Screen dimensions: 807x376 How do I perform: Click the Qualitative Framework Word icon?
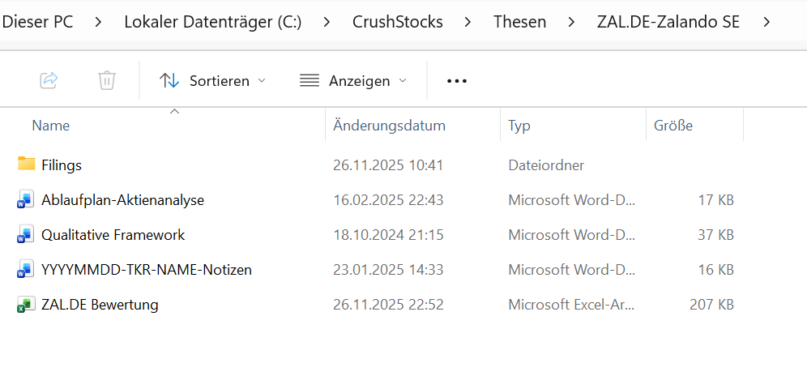(26, 235)
